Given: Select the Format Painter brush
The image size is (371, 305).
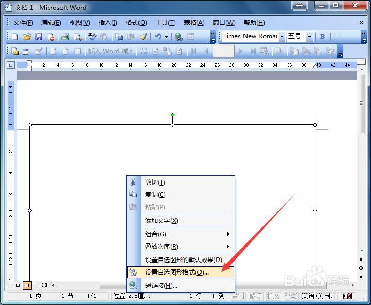Looking at the screenshot, I should pos(143,37).
